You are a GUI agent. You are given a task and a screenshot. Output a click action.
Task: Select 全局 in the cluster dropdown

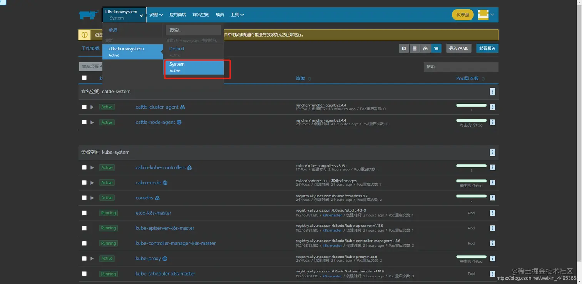coord(113,30)
